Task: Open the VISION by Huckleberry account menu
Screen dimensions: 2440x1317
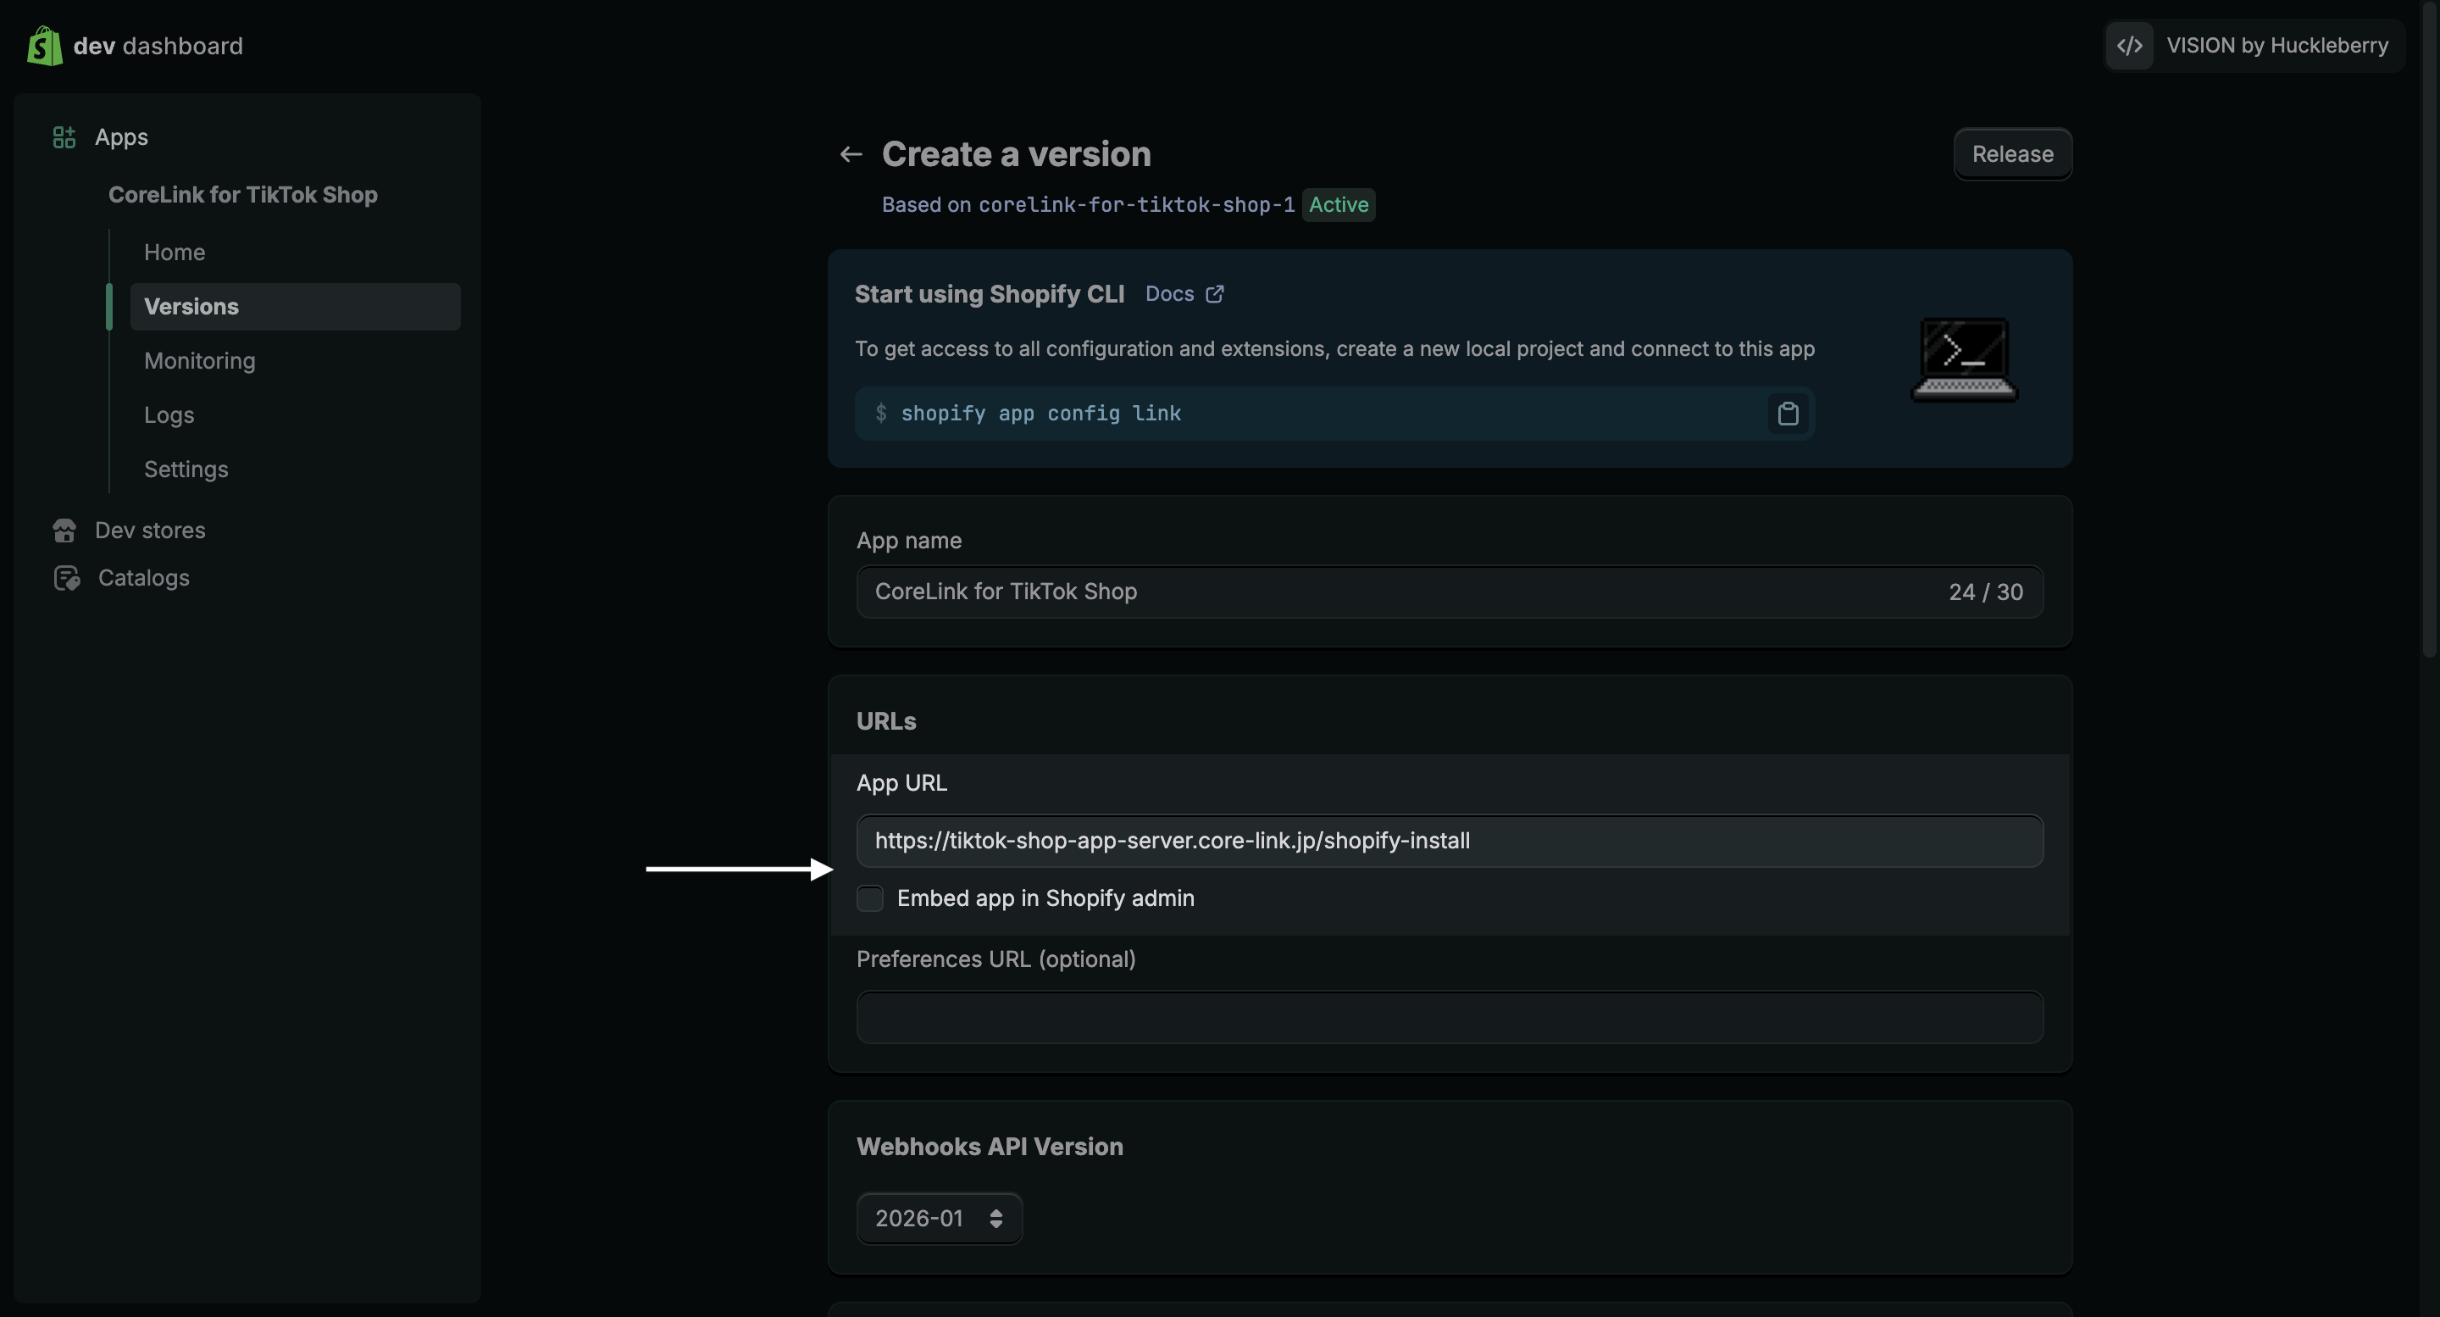Action: (x=2276, y=46)
